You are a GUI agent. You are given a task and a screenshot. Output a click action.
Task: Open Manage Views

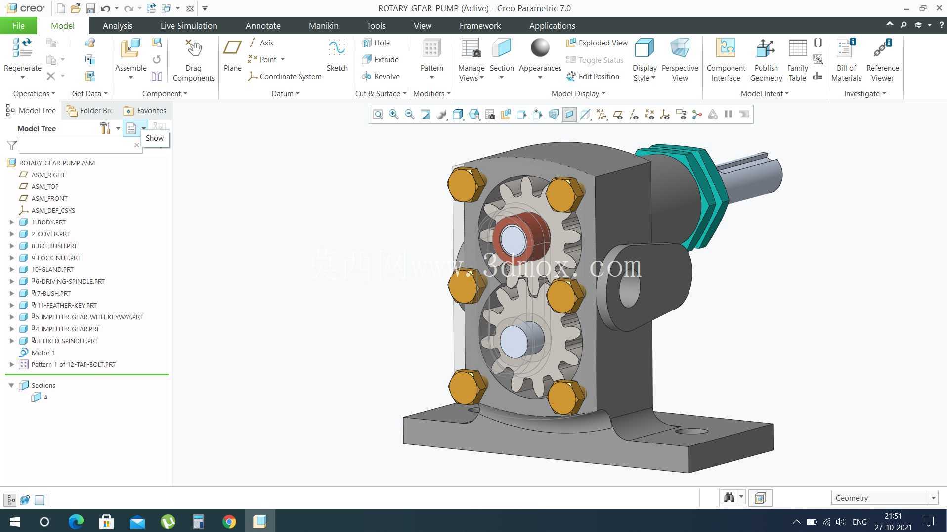coord(471,59)
